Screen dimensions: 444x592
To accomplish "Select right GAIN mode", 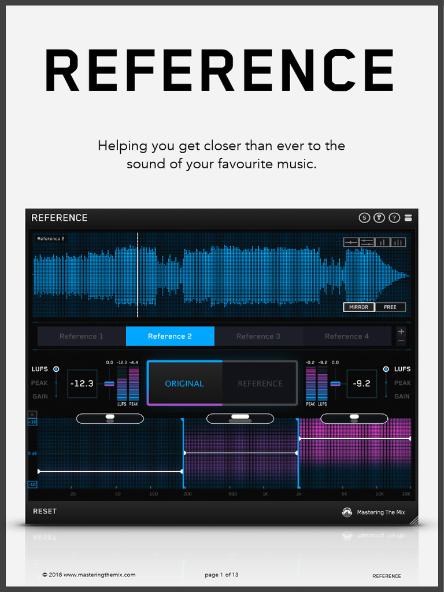I will [x=402, y=397].
